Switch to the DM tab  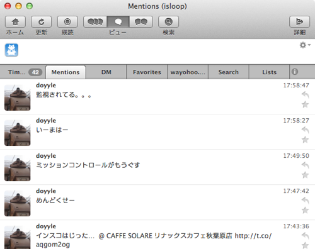point(106,72)
